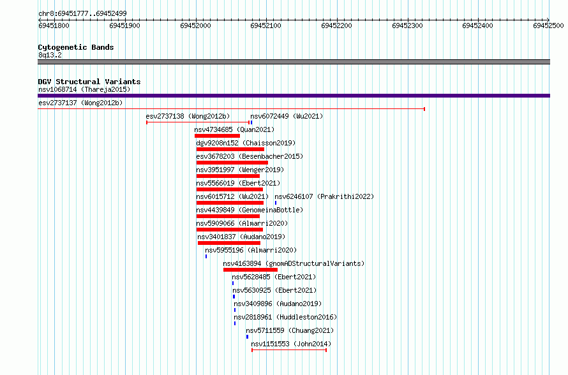Click the nsv6015712 (Wu2021) label
The width and height of the screenshot is (568, 375).
pyautogui.click(x=232, y=196)
